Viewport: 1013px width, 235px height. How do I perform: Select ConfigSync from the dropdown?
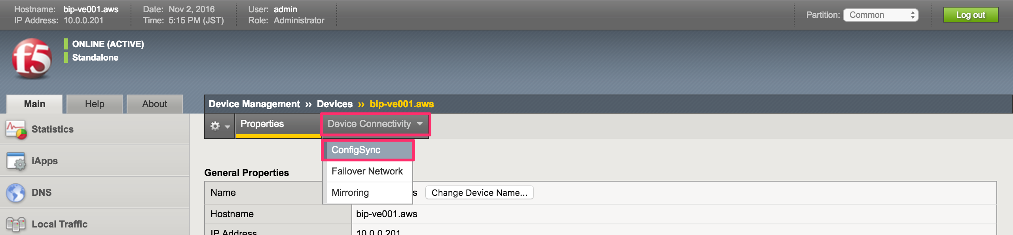pyautogui.click(x=368, y=150)
